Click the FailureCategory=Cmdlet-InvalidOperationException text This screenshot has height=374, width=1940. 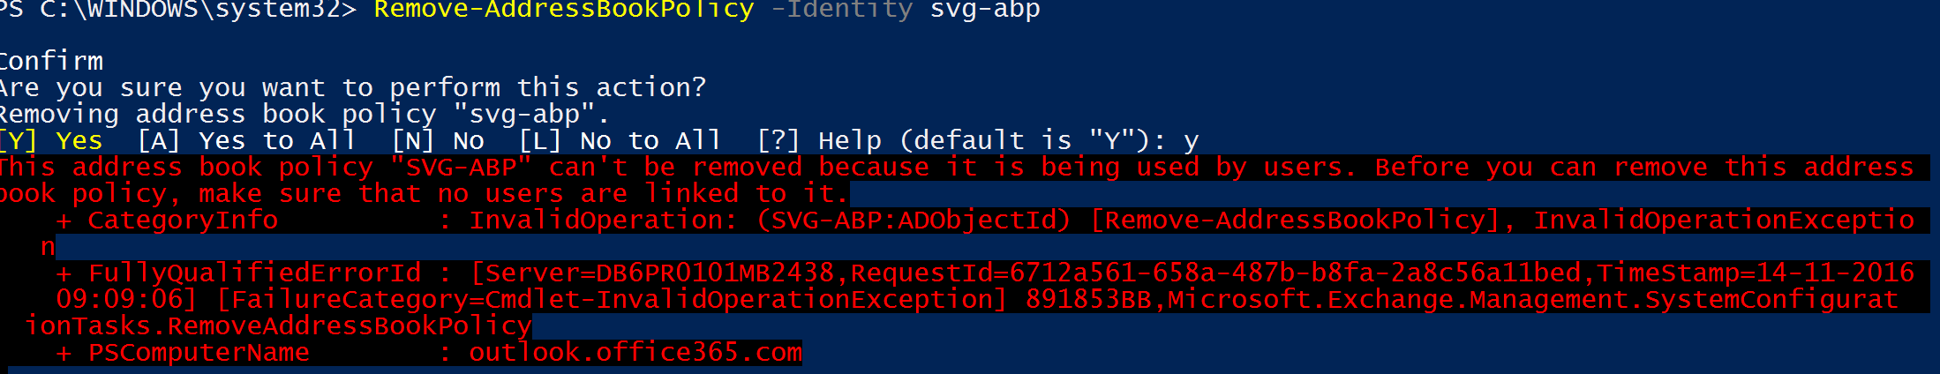click(x=612, y=299)
